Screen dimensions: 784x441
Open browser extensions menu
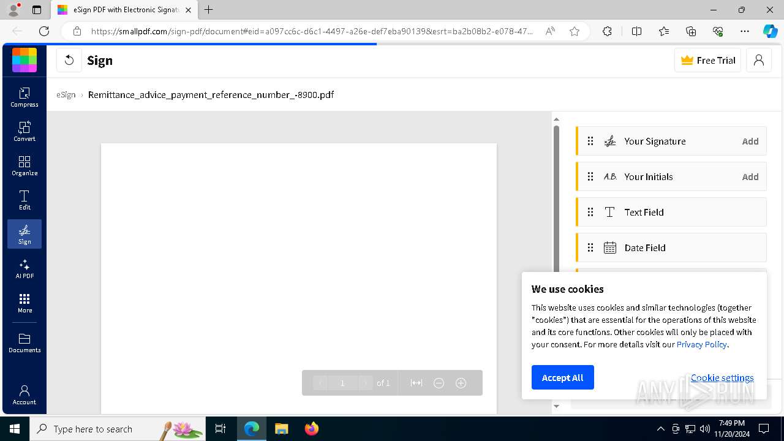tap(607, 31)
